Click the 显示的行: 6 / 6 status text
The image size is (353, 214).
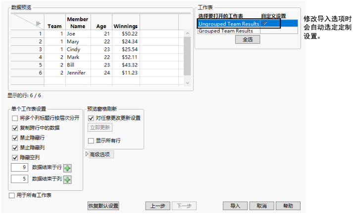[24, 96]
